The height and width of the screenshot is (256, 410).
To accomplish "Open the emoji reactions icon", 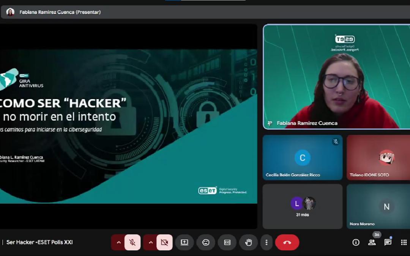I will coord(206,242).
